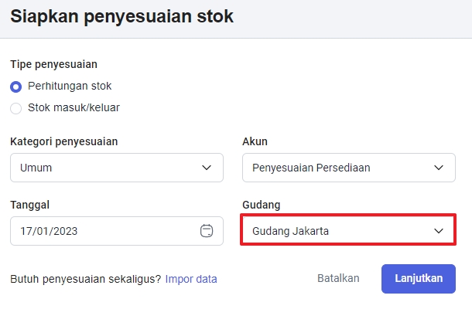Click the chevron arrow in Gudang field

[439, 231]
